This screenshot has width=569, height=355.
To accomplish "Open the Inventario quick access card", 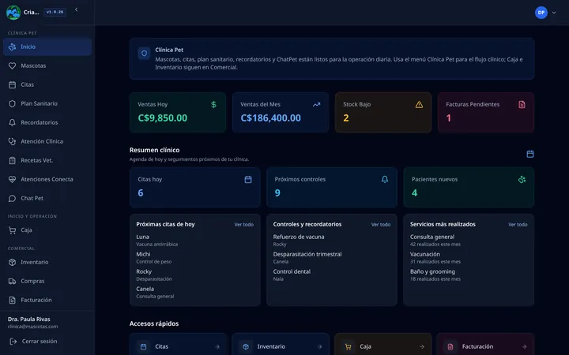I will pos(281,345).
